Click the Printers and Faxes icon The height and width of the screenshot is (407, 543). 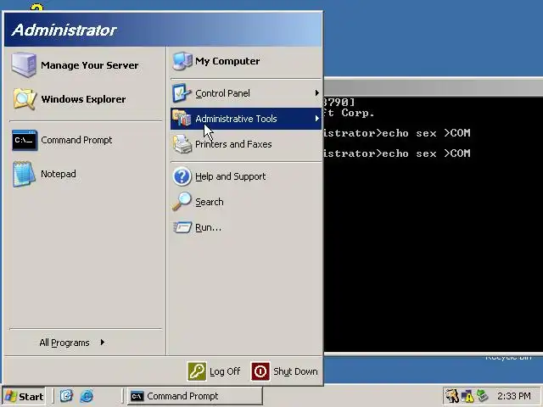[182, 144]
